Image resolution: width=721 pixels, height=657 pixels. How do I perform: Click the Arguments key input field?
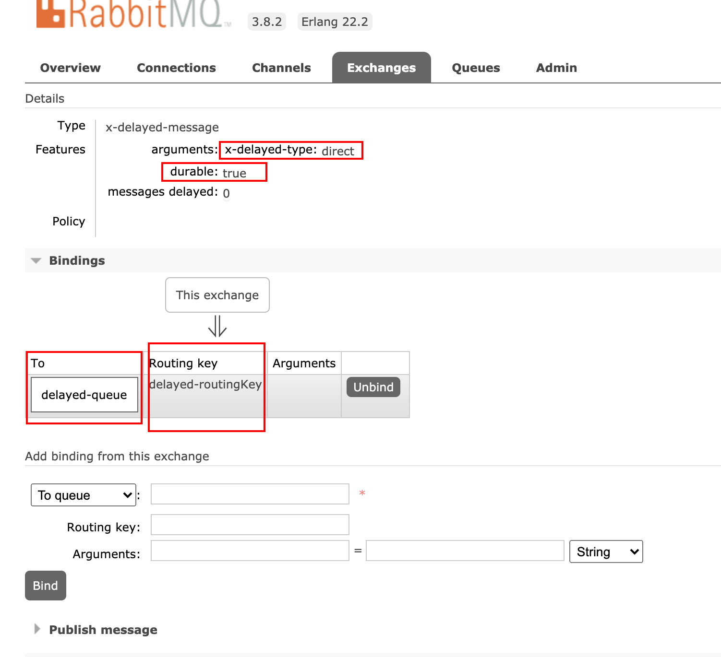pyautogui.click(x=250, y=551)
